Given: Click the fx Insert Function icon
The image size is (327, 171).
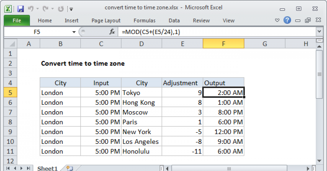Looking at the screenshot, I should (112, 32).
